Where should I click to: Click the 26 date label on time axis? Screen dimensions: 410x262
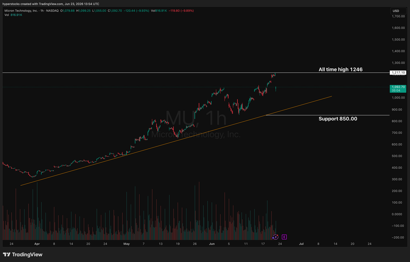pyautogui.click(x=195, y=244)
